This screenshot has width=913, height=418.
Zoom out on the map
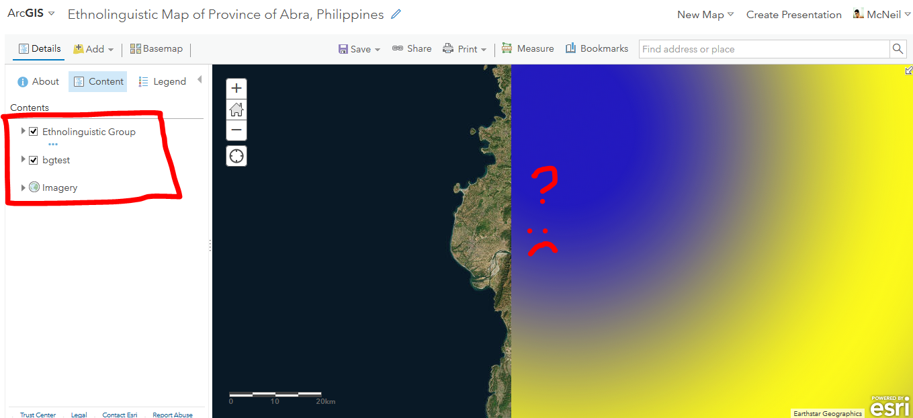236,130
